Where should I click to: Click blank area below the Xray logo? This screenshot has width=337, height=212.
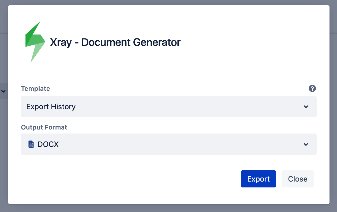click(35, 73)
